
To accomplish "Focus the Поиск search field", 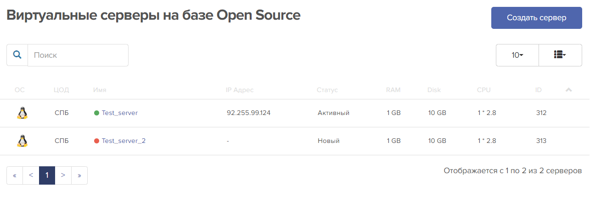I will (78, 55).
